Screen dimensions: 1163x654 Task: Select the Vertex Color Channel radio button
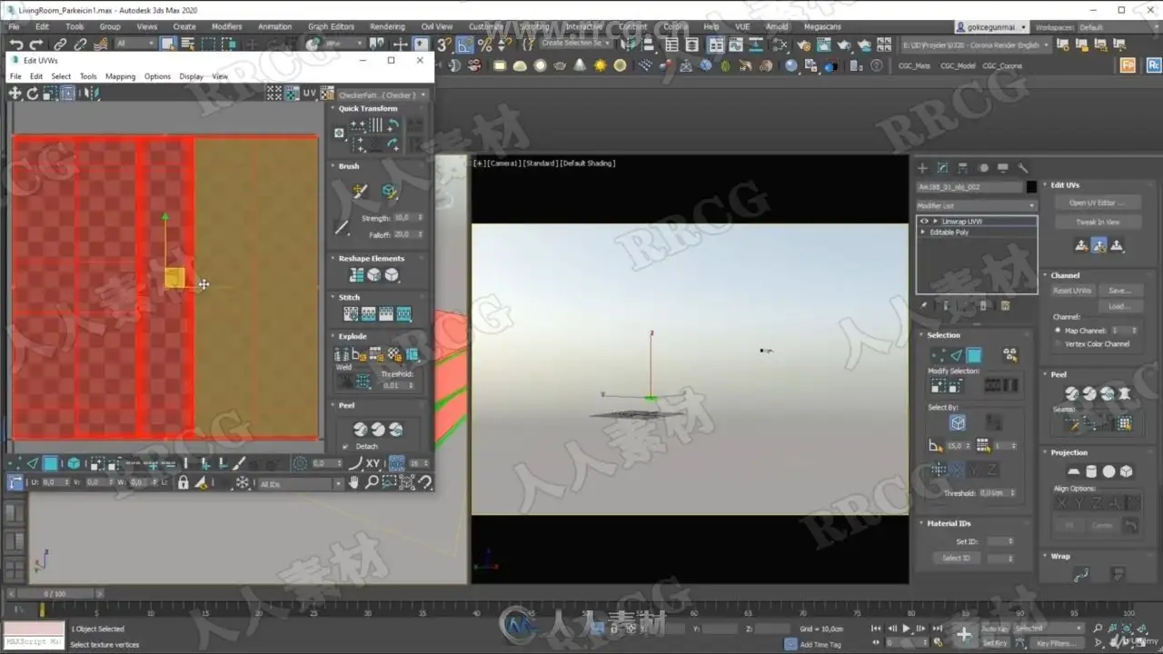coord(1059,344)
